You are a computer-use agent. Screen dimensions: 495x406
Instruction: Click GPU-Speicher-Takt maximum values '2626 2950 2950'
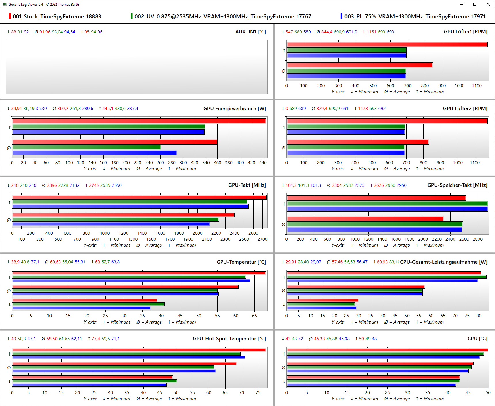(390, 185)
